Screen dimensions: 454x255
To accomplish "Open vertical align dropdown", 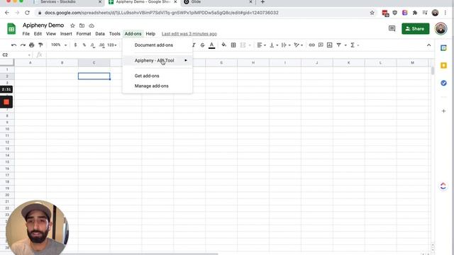I will click(x=274, y=45).
